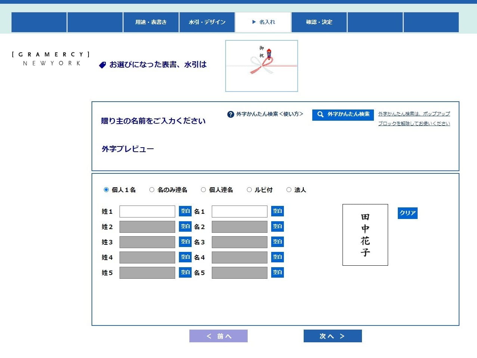477x358 pixels.
Task: Open the 外字かんたん検索 usage help link
Action: click(265, 114)
